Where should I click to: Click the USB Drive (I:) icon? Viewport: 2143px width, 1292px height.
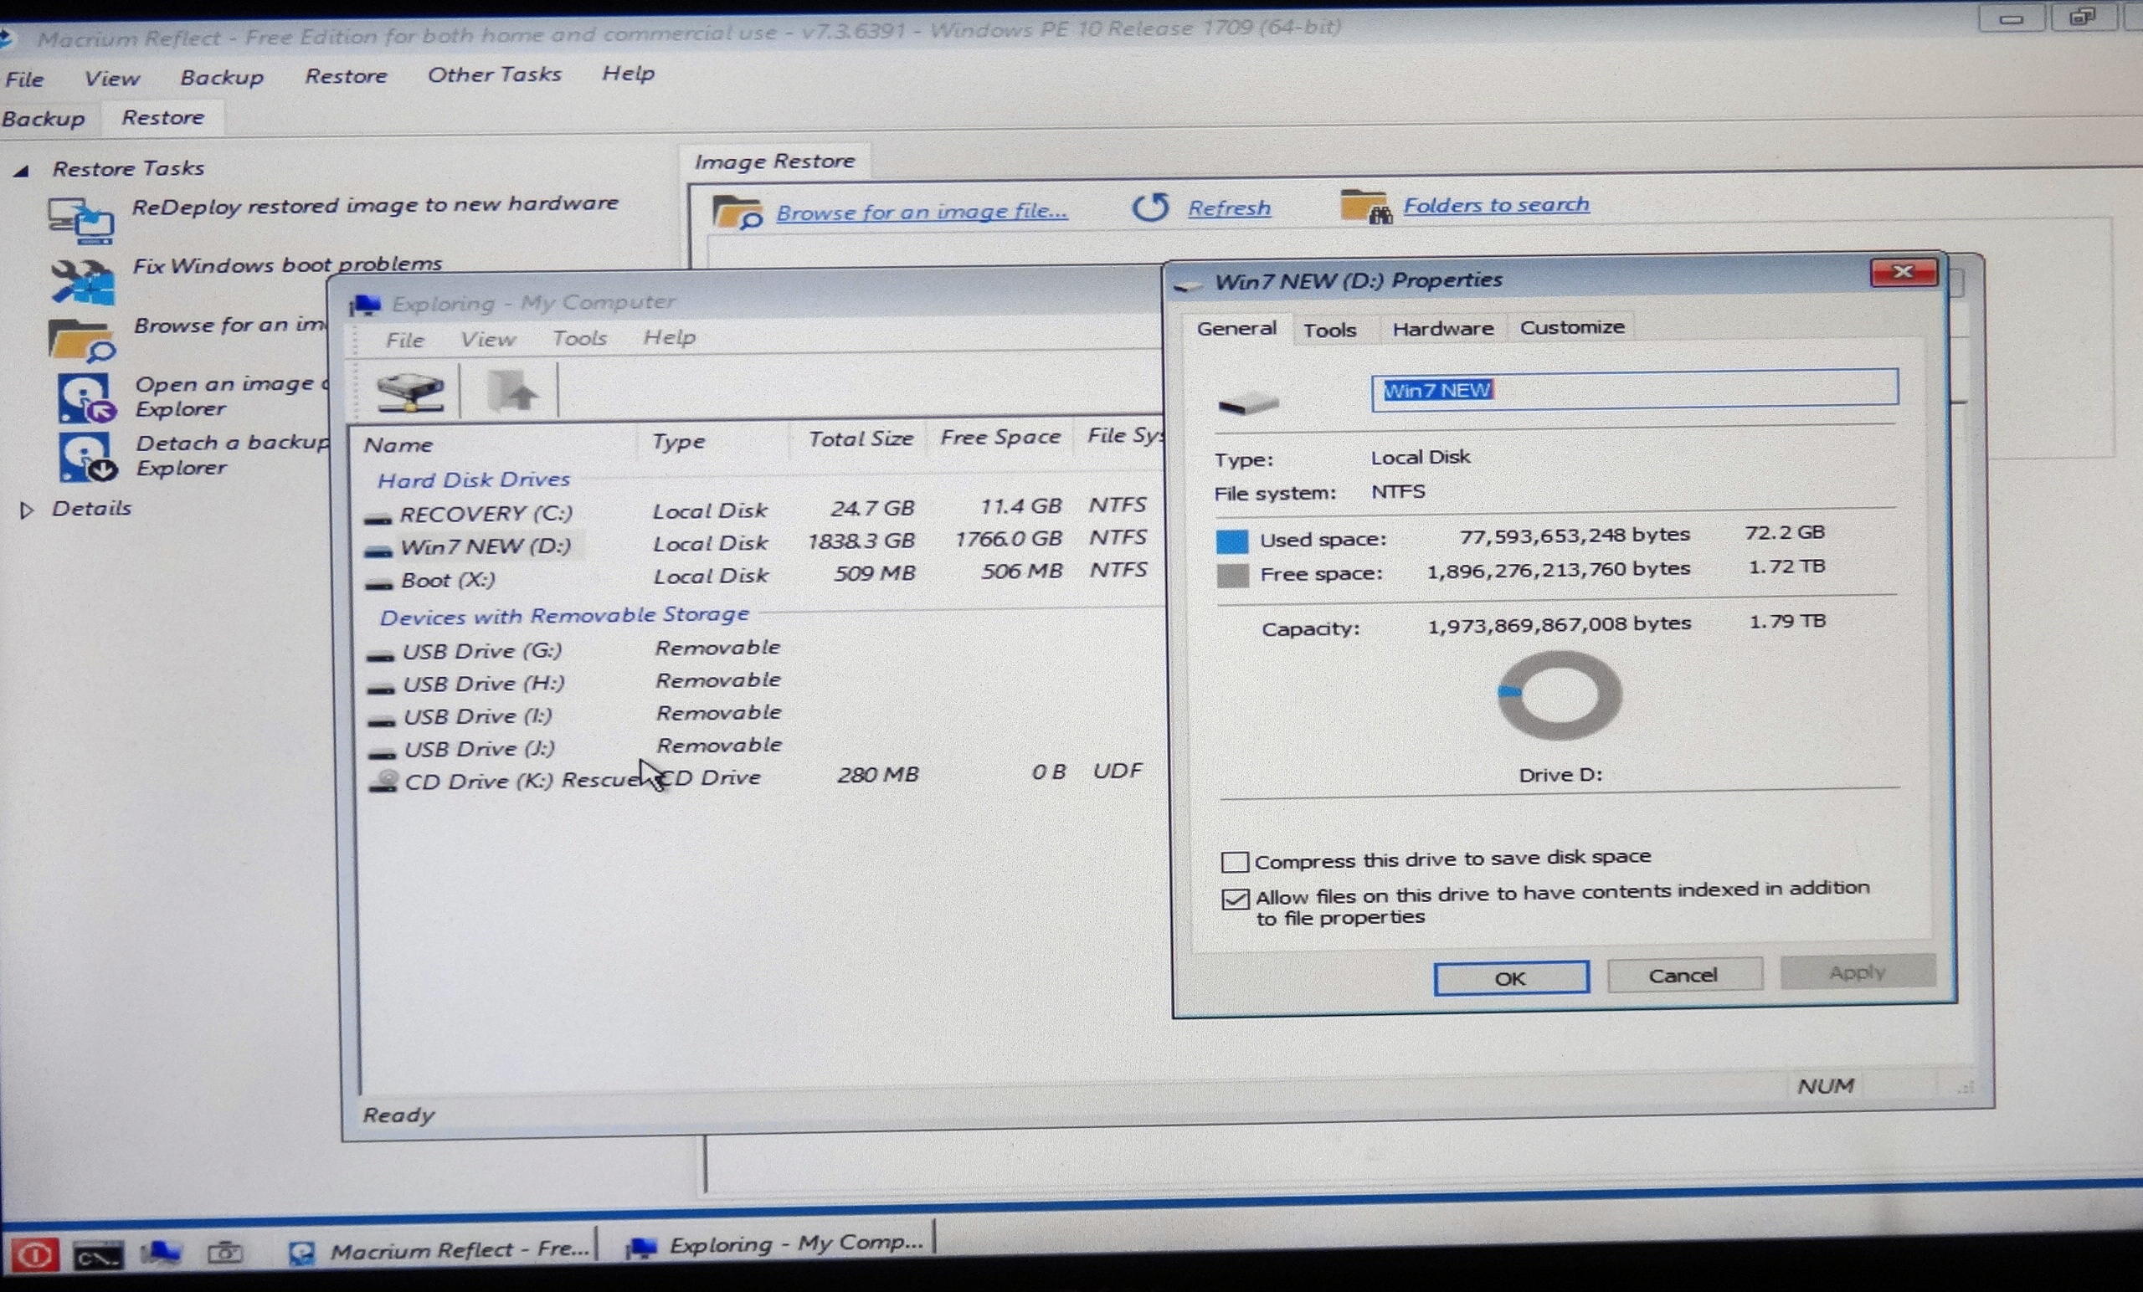click(x=382, y=720)
